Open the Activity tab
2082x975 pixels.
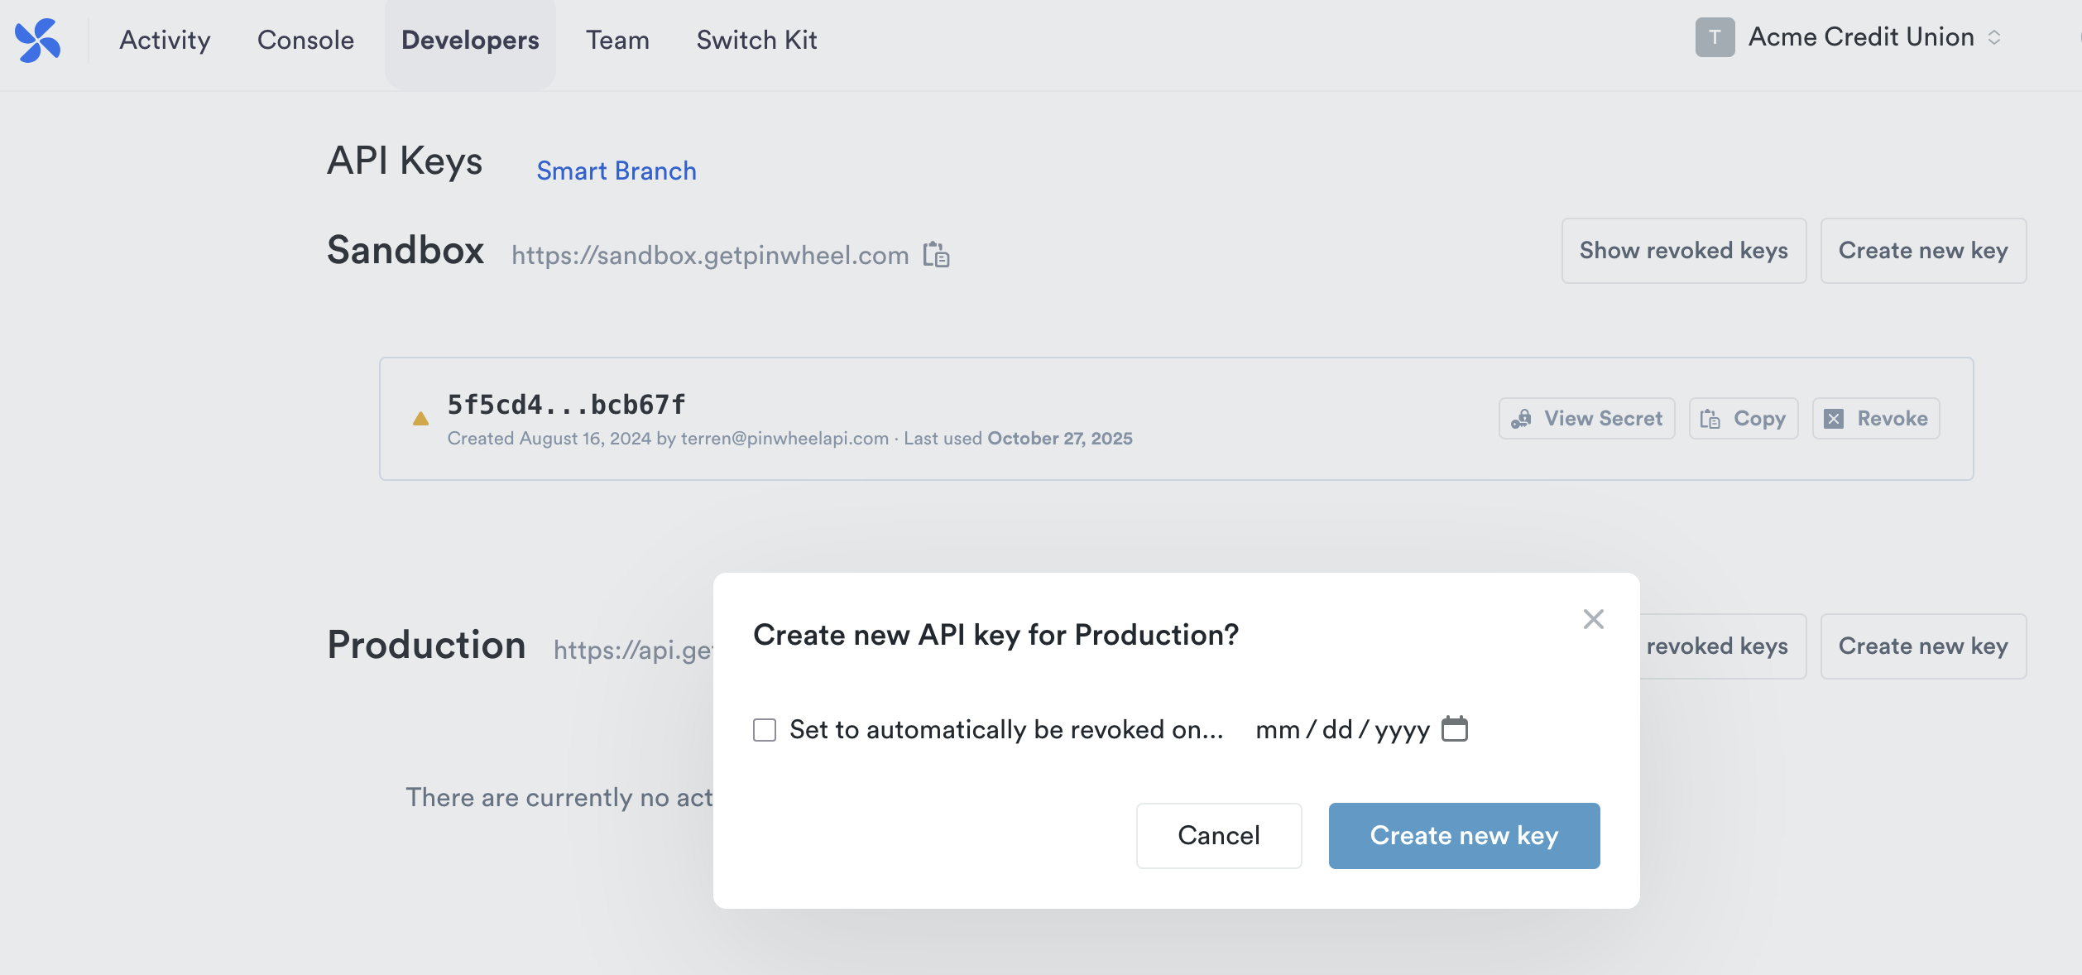point(165,40)
